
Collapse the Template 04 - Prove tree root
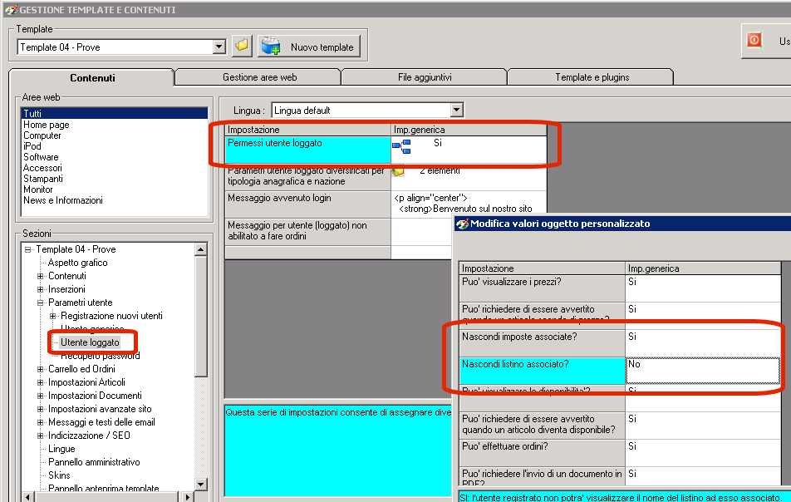click(x=27, y=249)
